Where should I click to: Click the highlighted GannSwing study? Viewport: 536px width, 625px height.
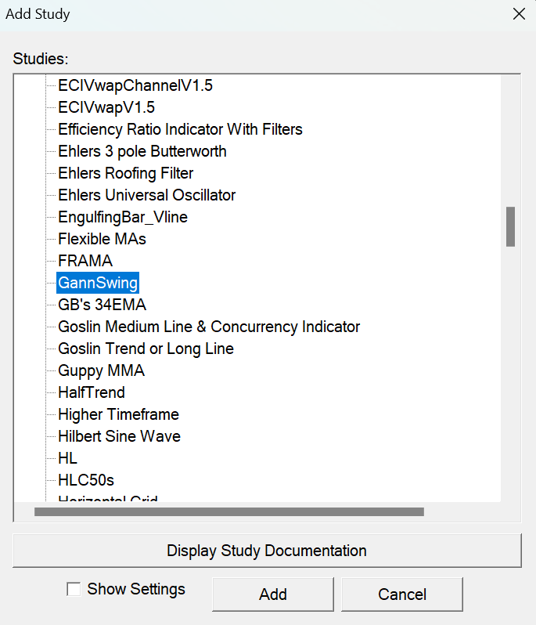pos(98,283)
